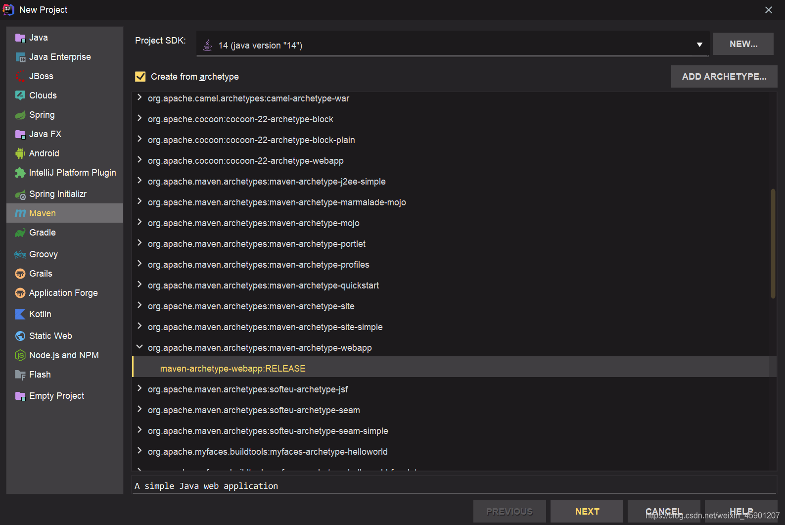785x525 pixels.
Task: Click the NEXT button
Action: click(587, 512)
